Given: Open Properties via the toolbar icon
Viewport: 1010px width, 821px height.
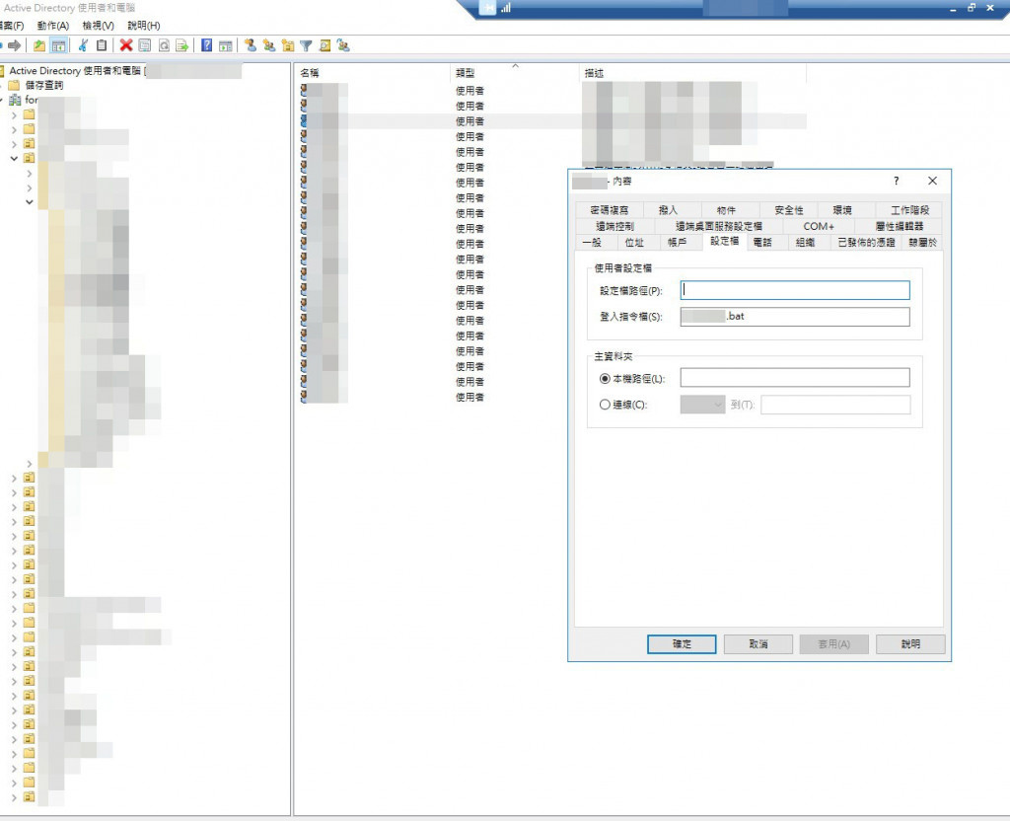Looking at the screenshot, I should coord(145,45).
